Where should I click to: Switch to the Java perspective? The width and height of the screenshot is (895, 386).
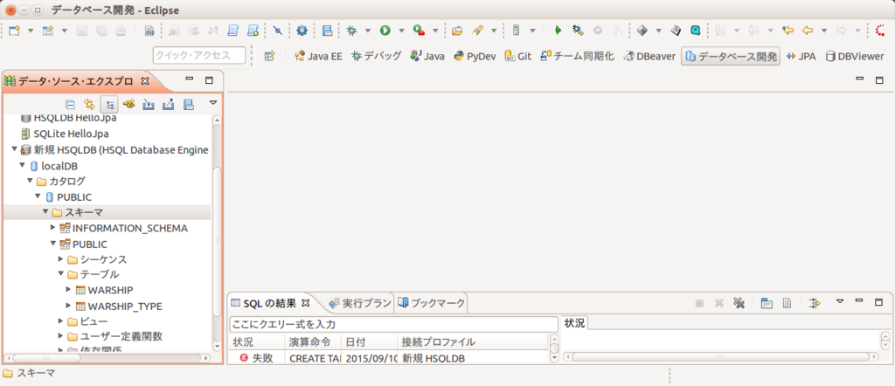(427, 57)
